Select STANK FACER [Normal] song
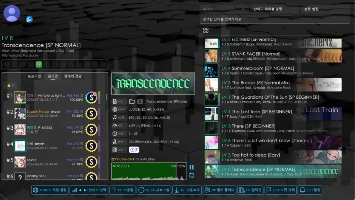The height and width of the screenshot is (200, 355). (273, 56)
